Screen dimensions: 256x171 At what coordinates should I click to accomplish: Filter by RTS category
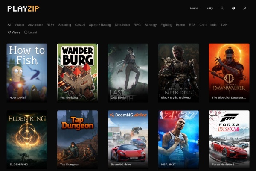pos(192,25)
